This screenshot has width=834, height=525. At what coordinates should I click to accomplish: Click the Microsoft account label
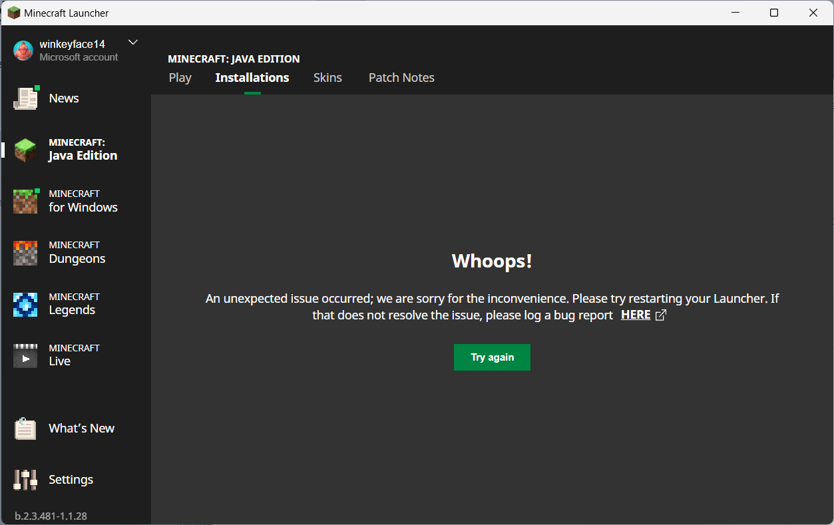click(x=79, y=57)
